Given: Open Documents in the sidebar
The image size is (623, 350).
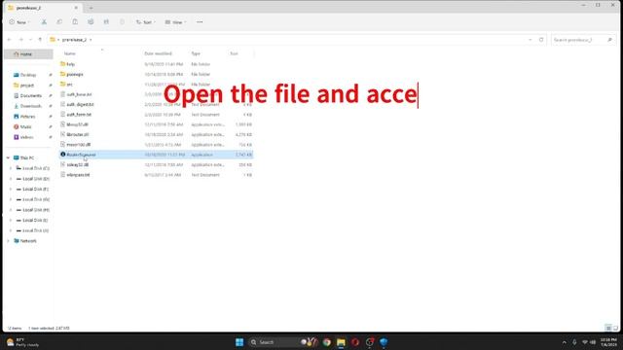Looking at the screenshot, I should 30,95.
